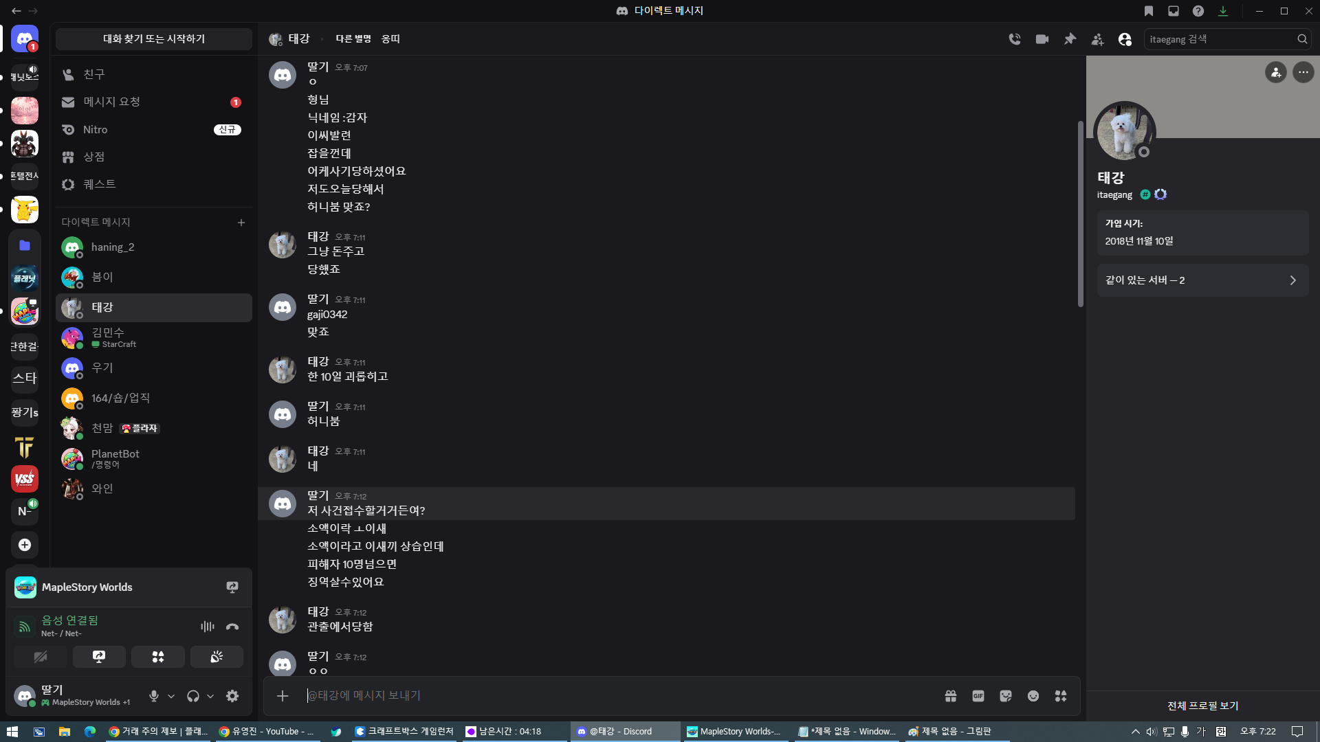Image resolution: width=1320 pixels, height=742 pixels.
Task: Click the add friend icon in profile panel
Action: point(1276,72)
